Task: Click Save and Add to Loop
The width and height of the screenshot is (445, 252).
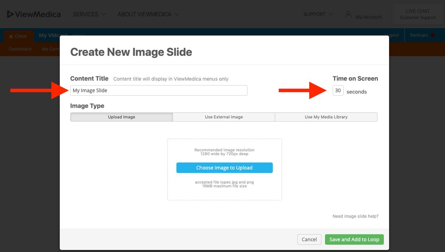Action: tap(354, 240)
